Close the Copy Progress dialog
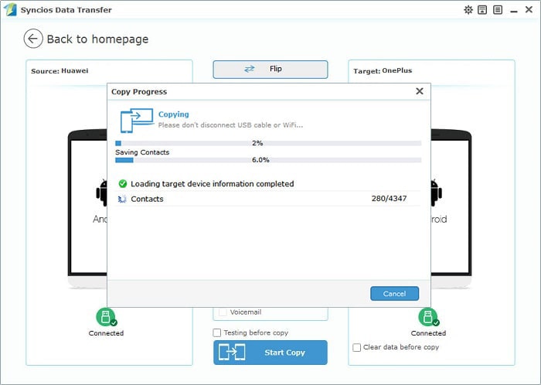Screen dimensions: 541x385 pos(419,91)
